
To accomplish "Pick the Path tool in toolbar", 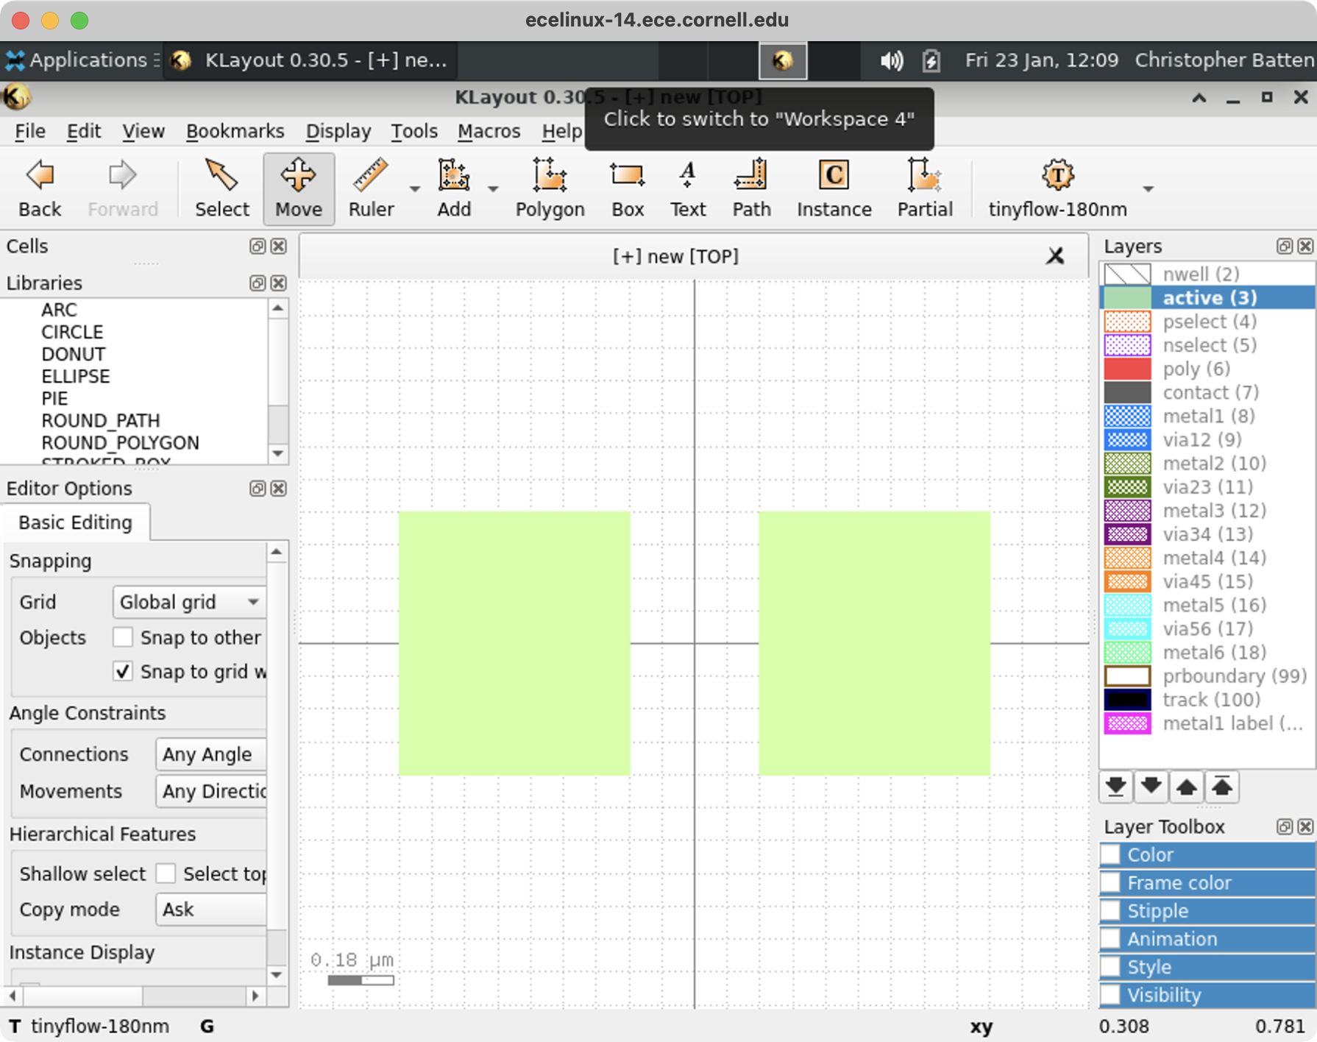I will tap(750, 188).
